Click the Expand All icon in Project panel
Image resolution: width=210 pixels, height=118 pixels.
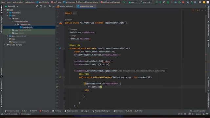(x=41, y=6)
